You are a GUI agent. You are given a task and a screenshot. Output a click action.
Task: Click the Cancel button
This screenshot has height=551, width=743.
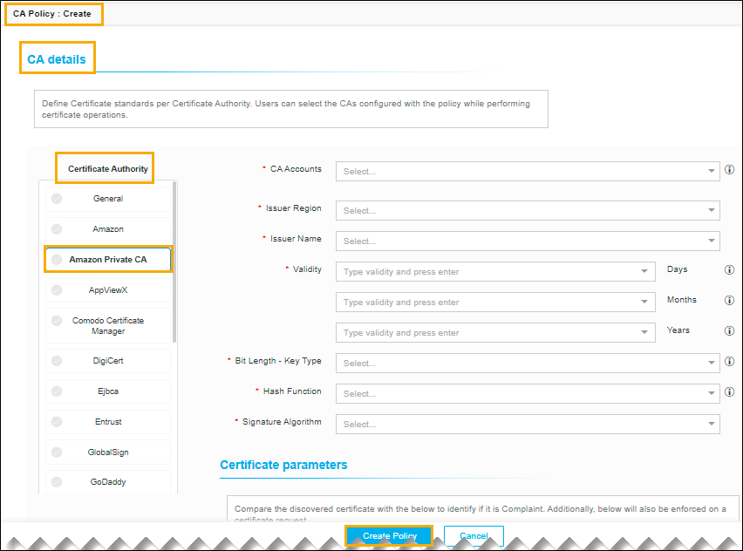point(474,536)
